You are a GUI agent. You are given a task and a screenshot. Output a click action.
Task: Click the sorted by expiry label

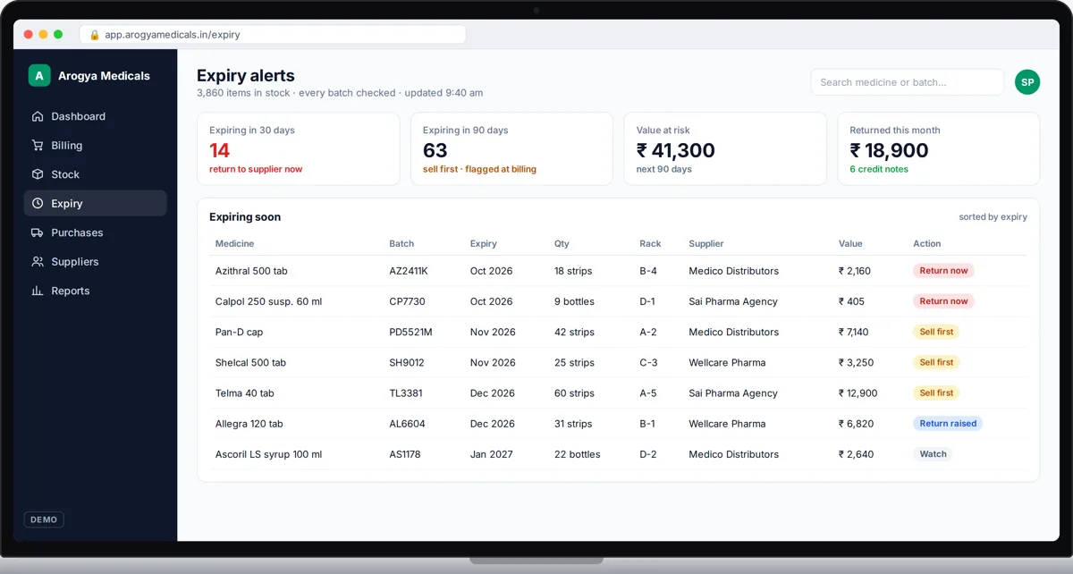[993, 217]
